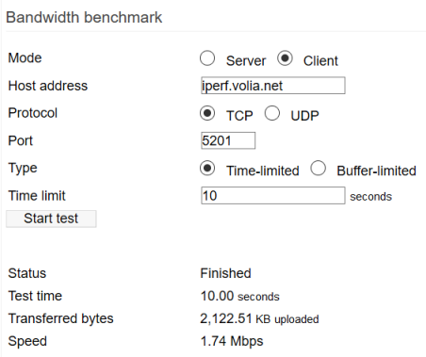Select the Buffer-limited test type option

coord(319,169)
